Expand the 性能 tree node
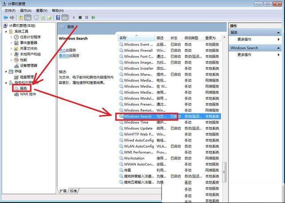This screenshot has height=203, width=285. point(11,60)
